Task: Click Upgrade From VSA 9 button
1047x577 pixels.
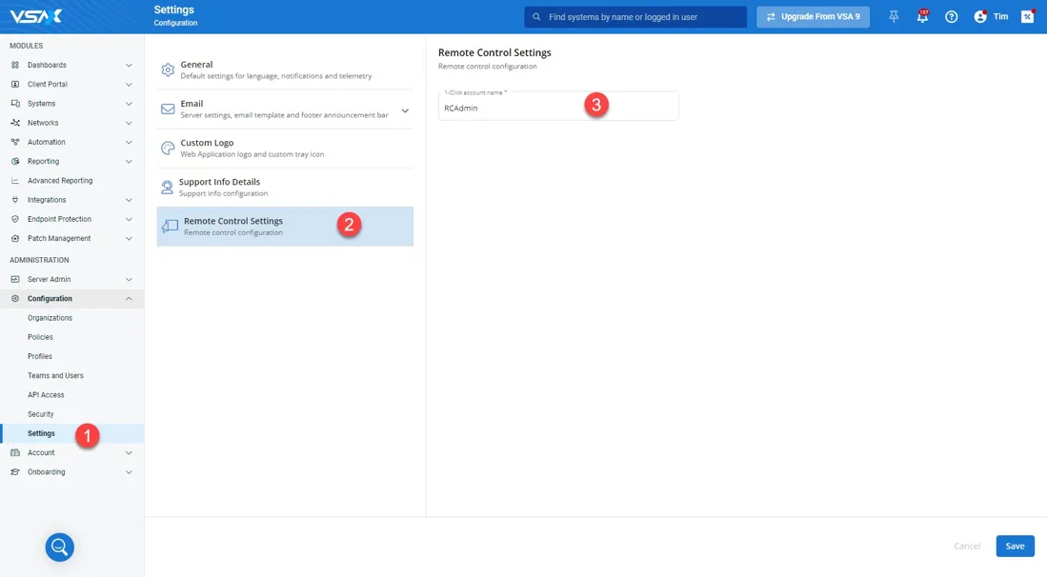Action: tap(813, 17)
